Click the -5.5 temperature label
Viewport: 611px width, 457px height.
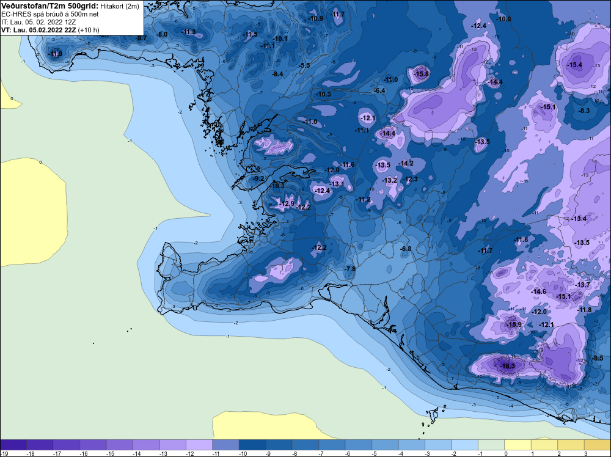coord(304,65)
